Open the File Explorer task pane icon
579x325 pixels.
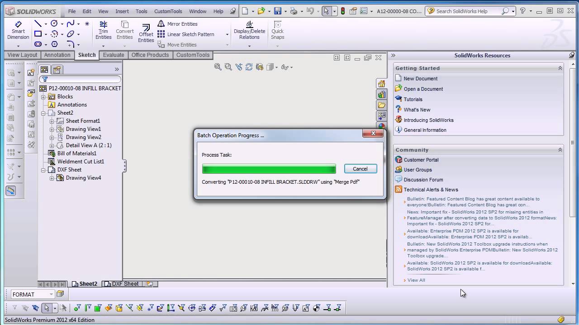click(x=381, y=105)
